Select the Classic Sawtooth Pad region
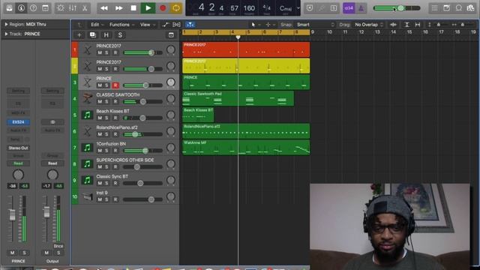The width and height of the screenshot is (480, 270). [238, 98]
